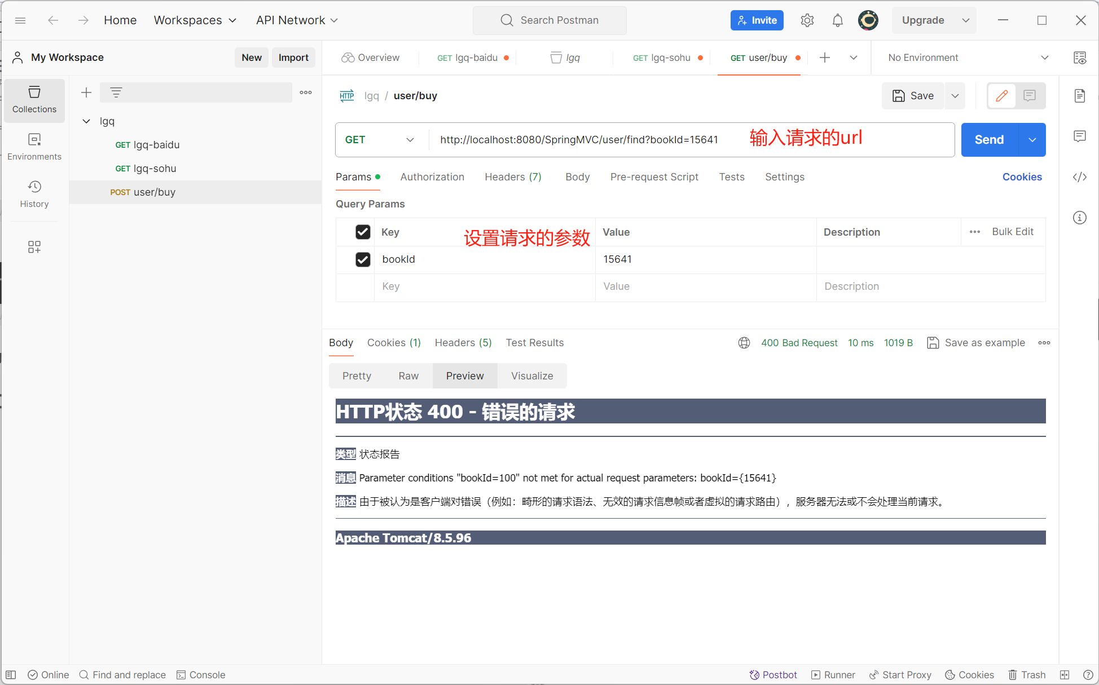Switch to the Headers (7) request tab

(513, 177)
